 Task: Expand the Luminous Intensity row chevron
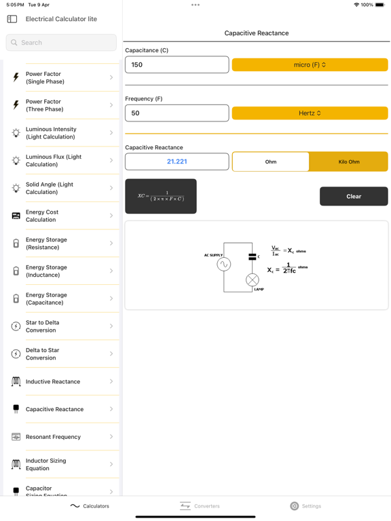click(x=111, y=133)
